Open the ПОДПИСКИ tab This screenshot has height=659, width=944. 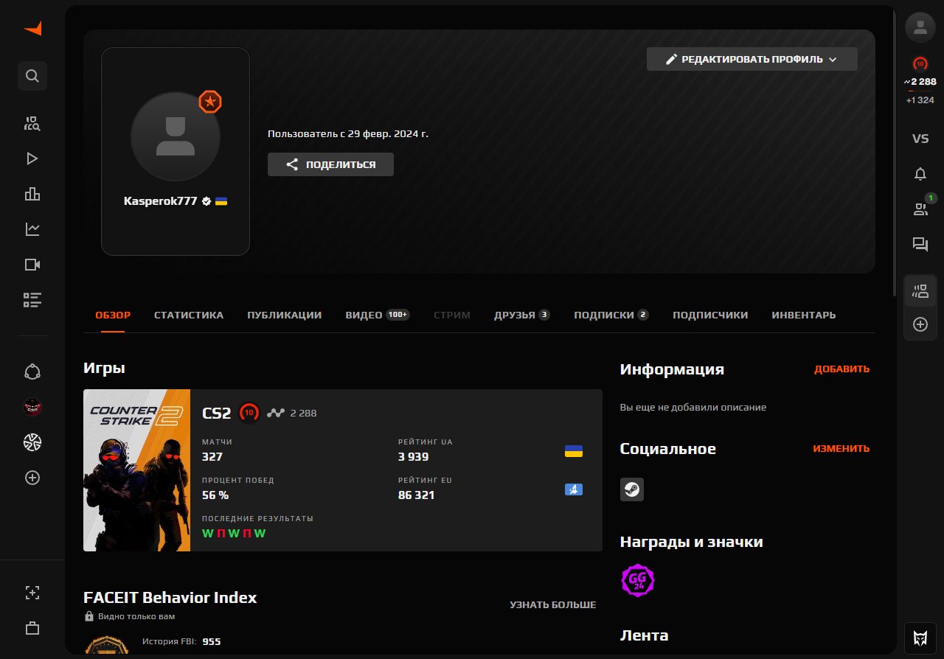[x=611, y=315]
